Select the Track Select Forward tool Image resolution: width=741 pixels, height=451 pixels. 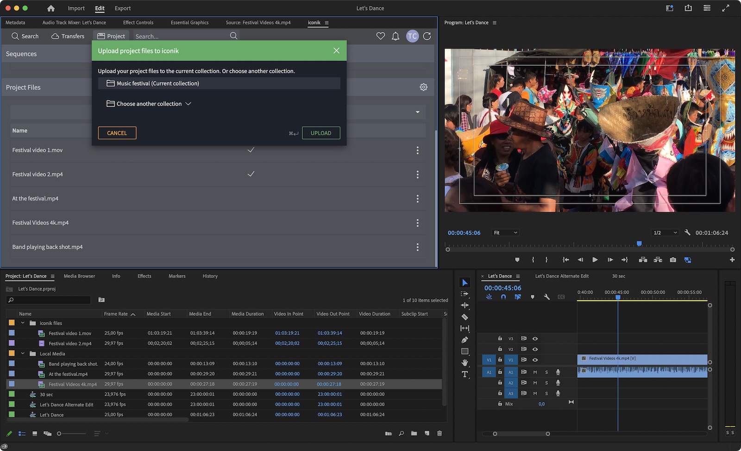tap(465, 294)
